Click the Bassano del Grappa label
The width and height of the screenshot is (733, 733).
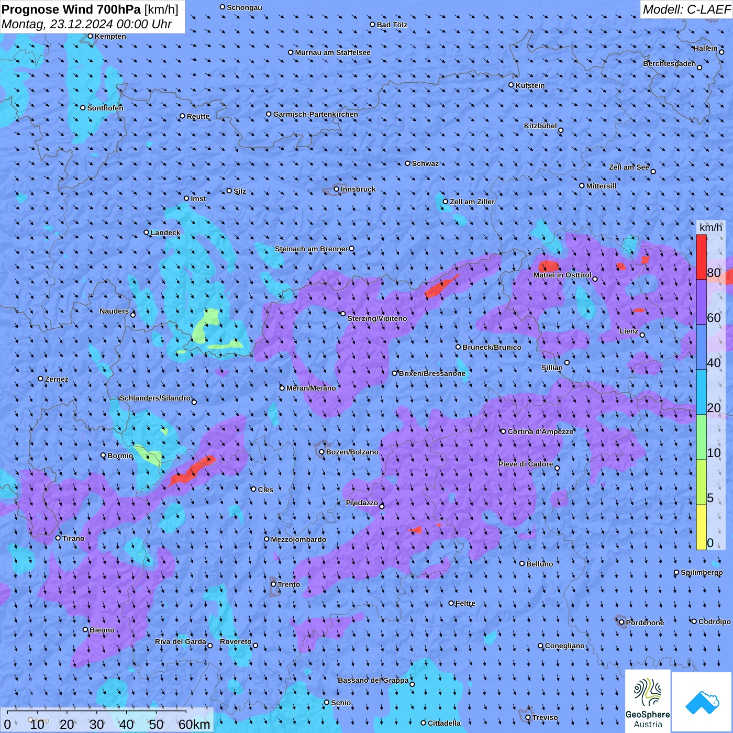[x=373, y=680]
